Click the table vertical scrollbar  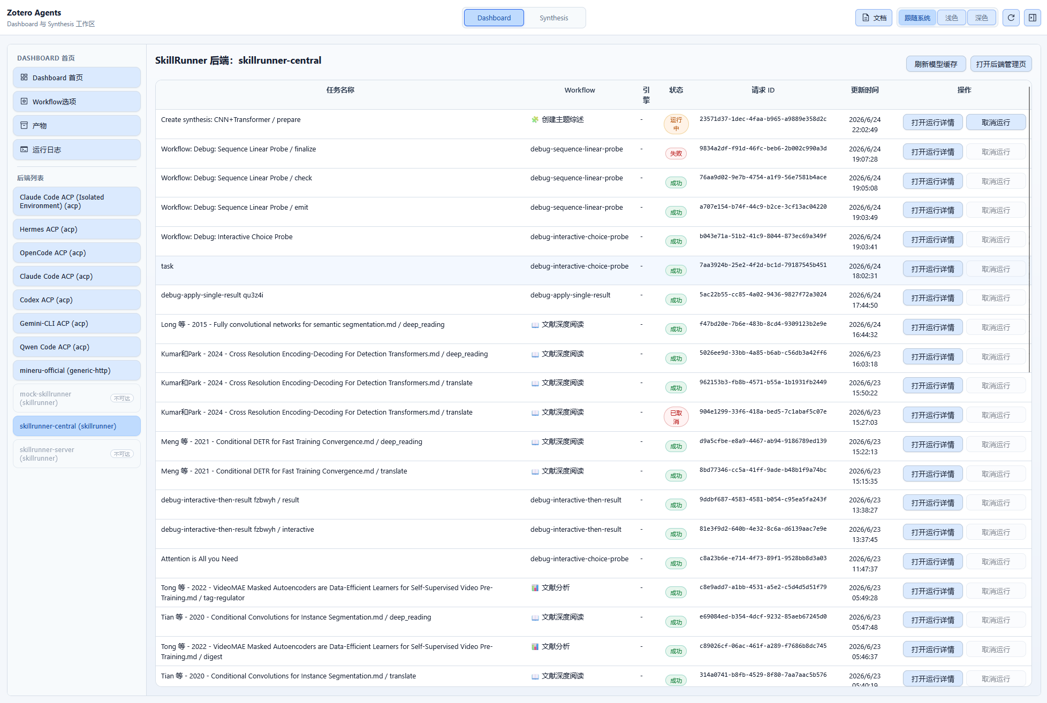click(1029, 229)
